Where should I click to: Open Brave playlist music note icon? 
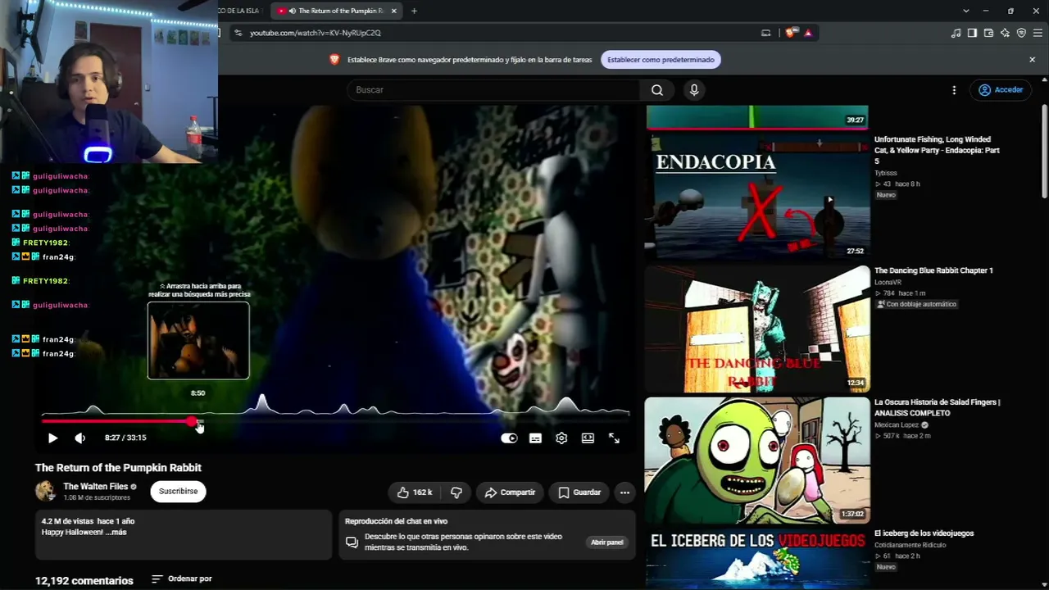point(956,33)
